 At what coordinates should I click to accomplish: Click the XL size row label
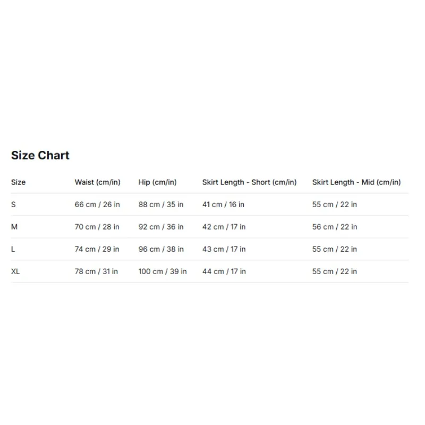(15, 271)
